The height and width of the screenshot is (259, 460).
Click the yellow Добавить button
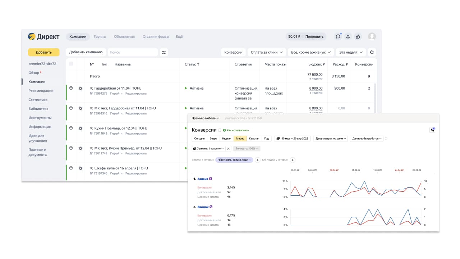click(x=44, y=52)
